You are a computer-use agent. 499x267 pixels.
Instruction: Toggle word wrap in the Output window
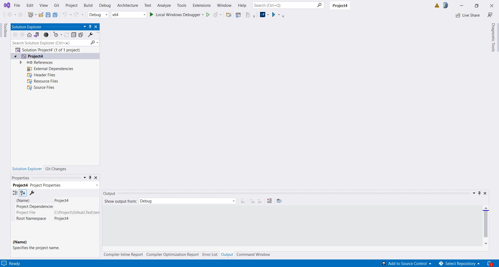279,201
